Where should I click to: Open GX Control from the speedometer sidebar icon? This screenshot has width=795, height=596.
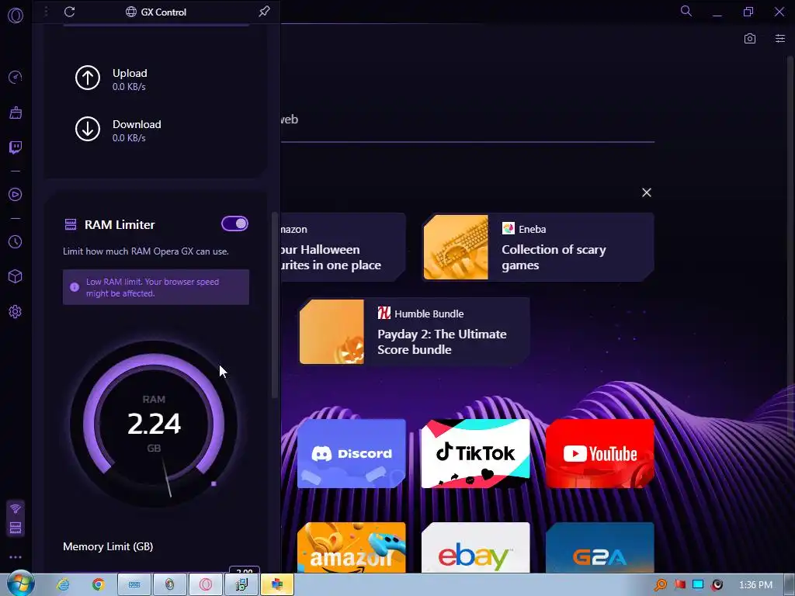point(16,77)
